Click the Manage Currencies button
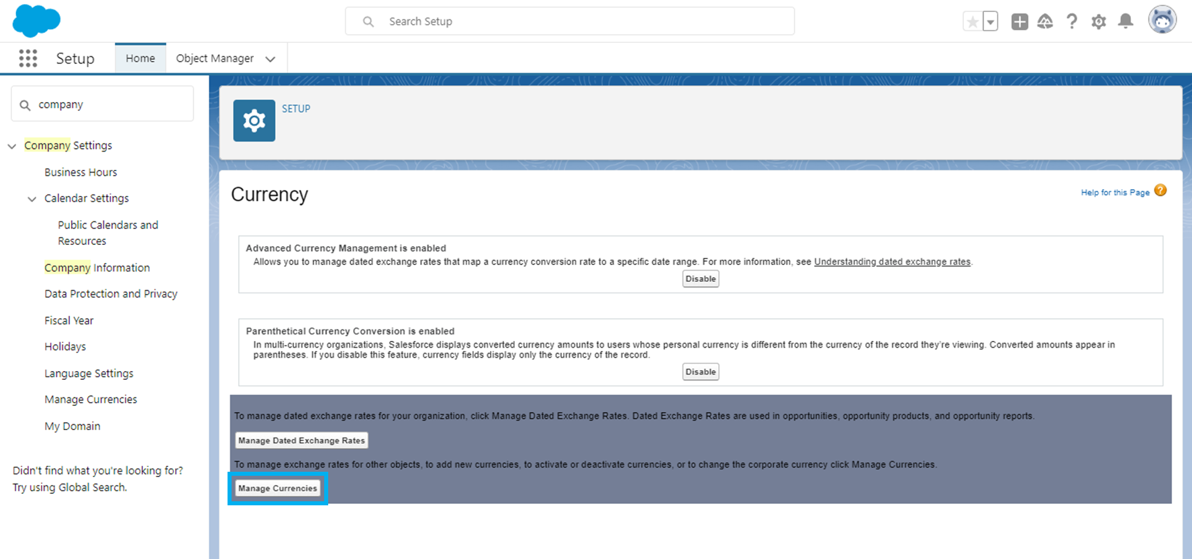The width and height of the screenshot is (1192, 559). (x=278, y=489)
